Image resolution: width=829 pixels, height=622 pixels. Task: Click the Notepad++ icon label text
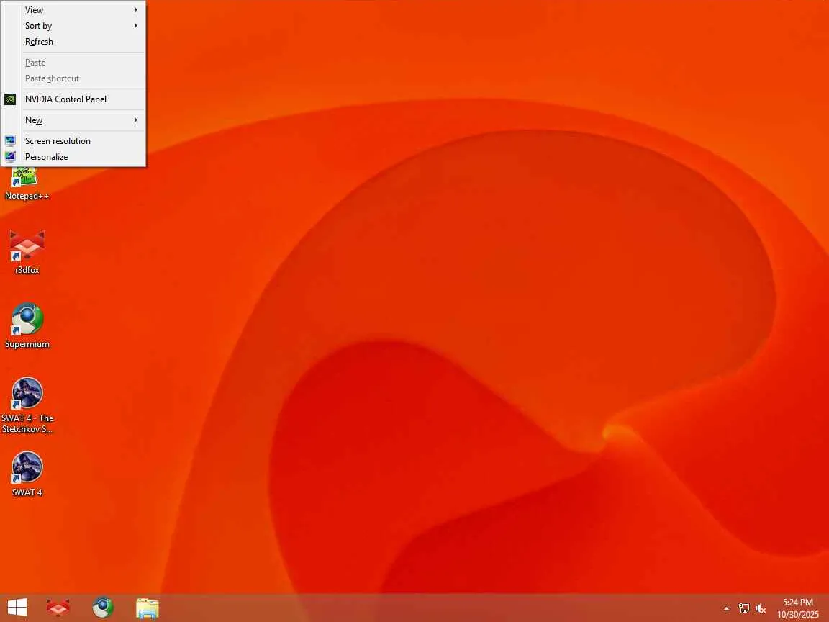point(27,197)
